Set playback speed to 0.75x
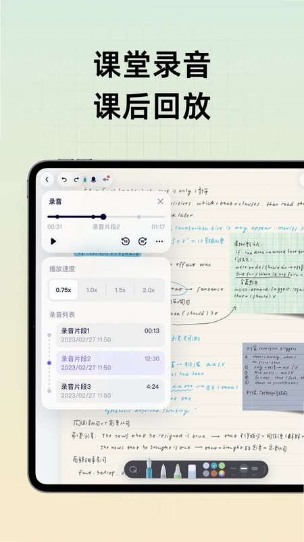Viewport: 304px width, 542px height. [x=64, y=290]
